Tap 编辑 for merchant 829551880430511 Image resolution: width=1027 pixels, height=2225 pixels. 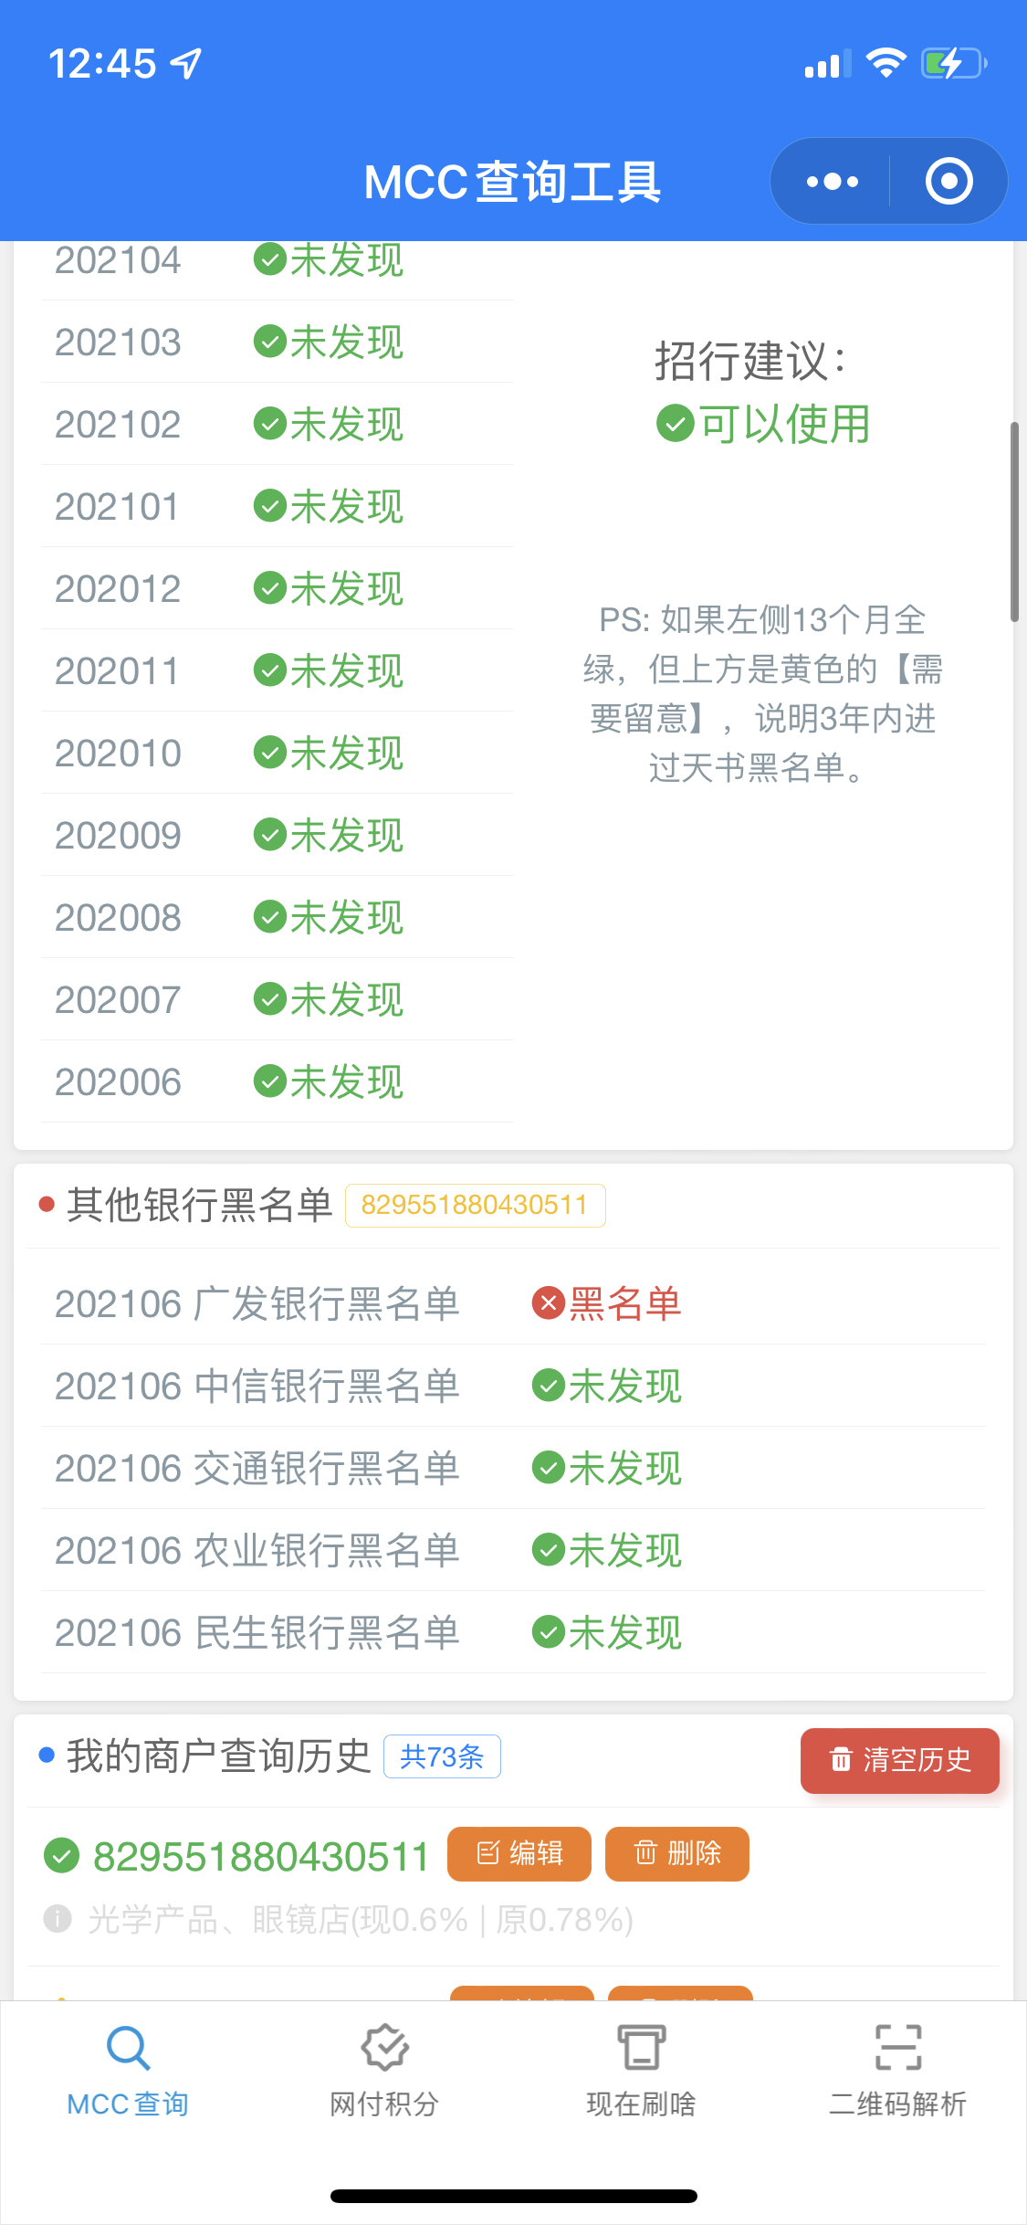point(519,1853)
